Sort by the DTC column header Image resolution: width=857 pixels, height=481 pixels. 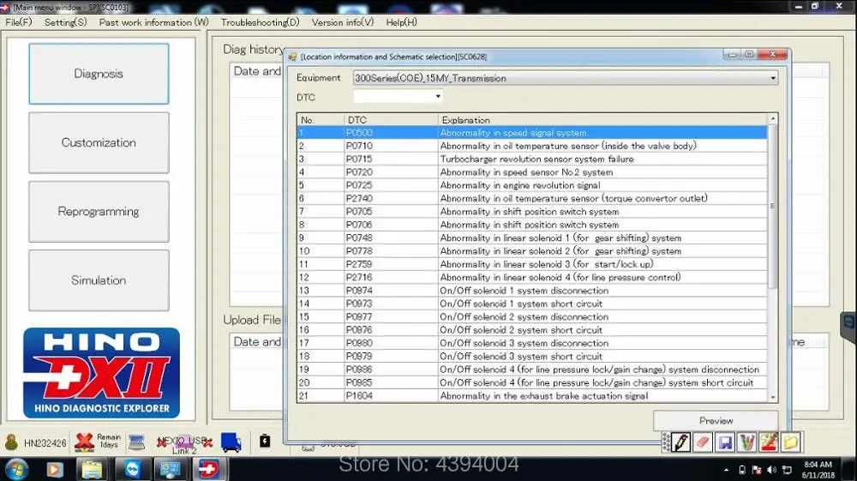391,120
